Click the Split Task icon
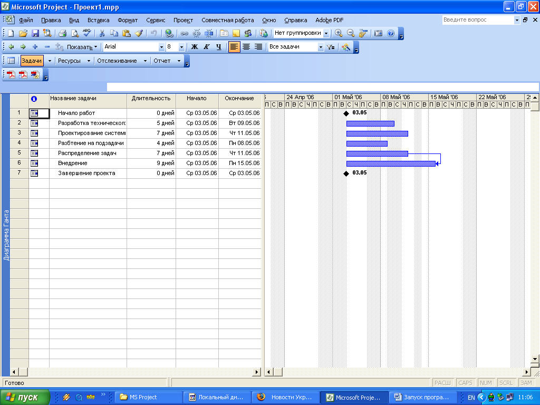This screenshot has width=540, height=405. point(209,33)
